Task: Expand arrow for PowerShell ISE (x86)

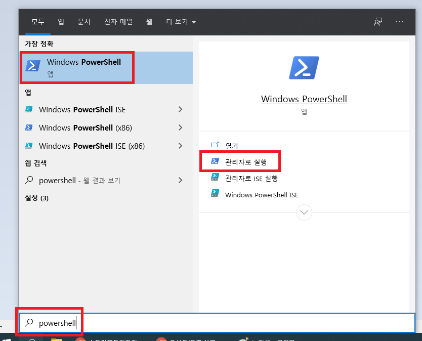Action: (x=180, y=146)
